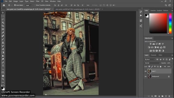This screenshot has width=174, height=98.
Task: Select the Move tool in the toolbox
Action: click(x=3, y=13)
